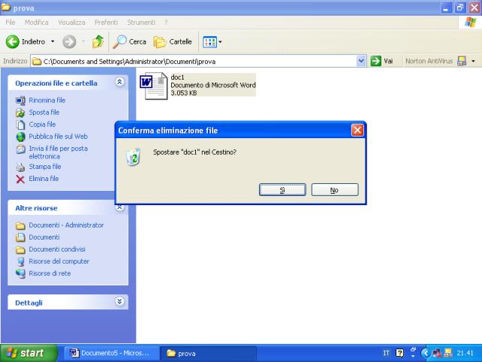Click the Copia file page icon
Image resolution: width=482 pixels, height=362 pixels.
pyautogui.click(x=20, y=125)
